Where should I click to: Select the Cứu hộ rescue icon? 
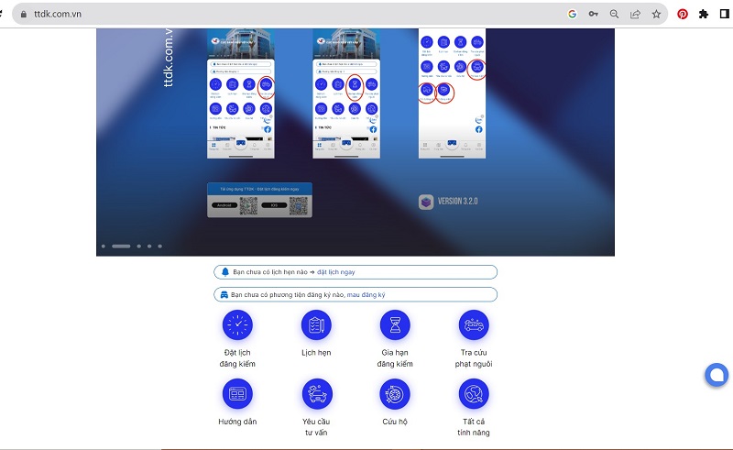click(x=395, y=393)
